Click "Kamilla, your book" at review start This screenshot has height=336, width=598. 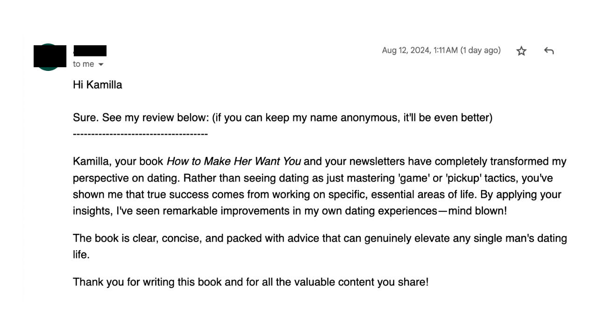[118, 161]
